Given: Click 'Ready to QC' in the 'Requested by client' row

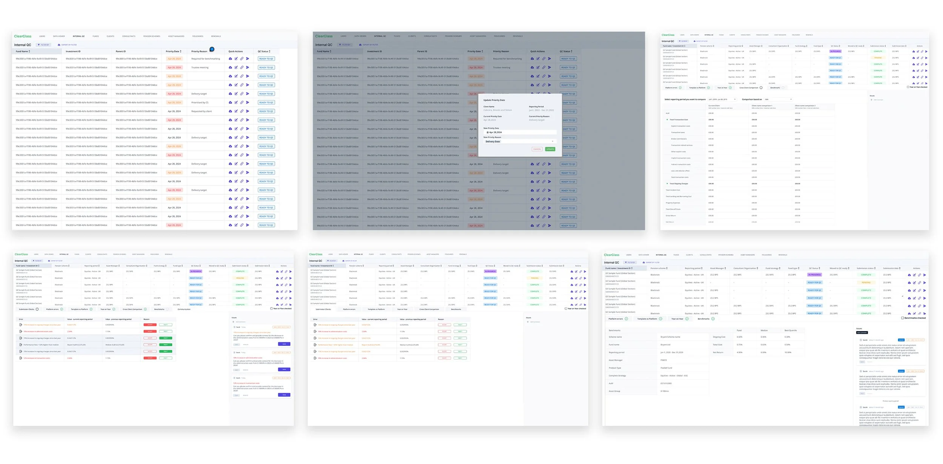Looking at the screenshot, I should (x=266, y=111).
